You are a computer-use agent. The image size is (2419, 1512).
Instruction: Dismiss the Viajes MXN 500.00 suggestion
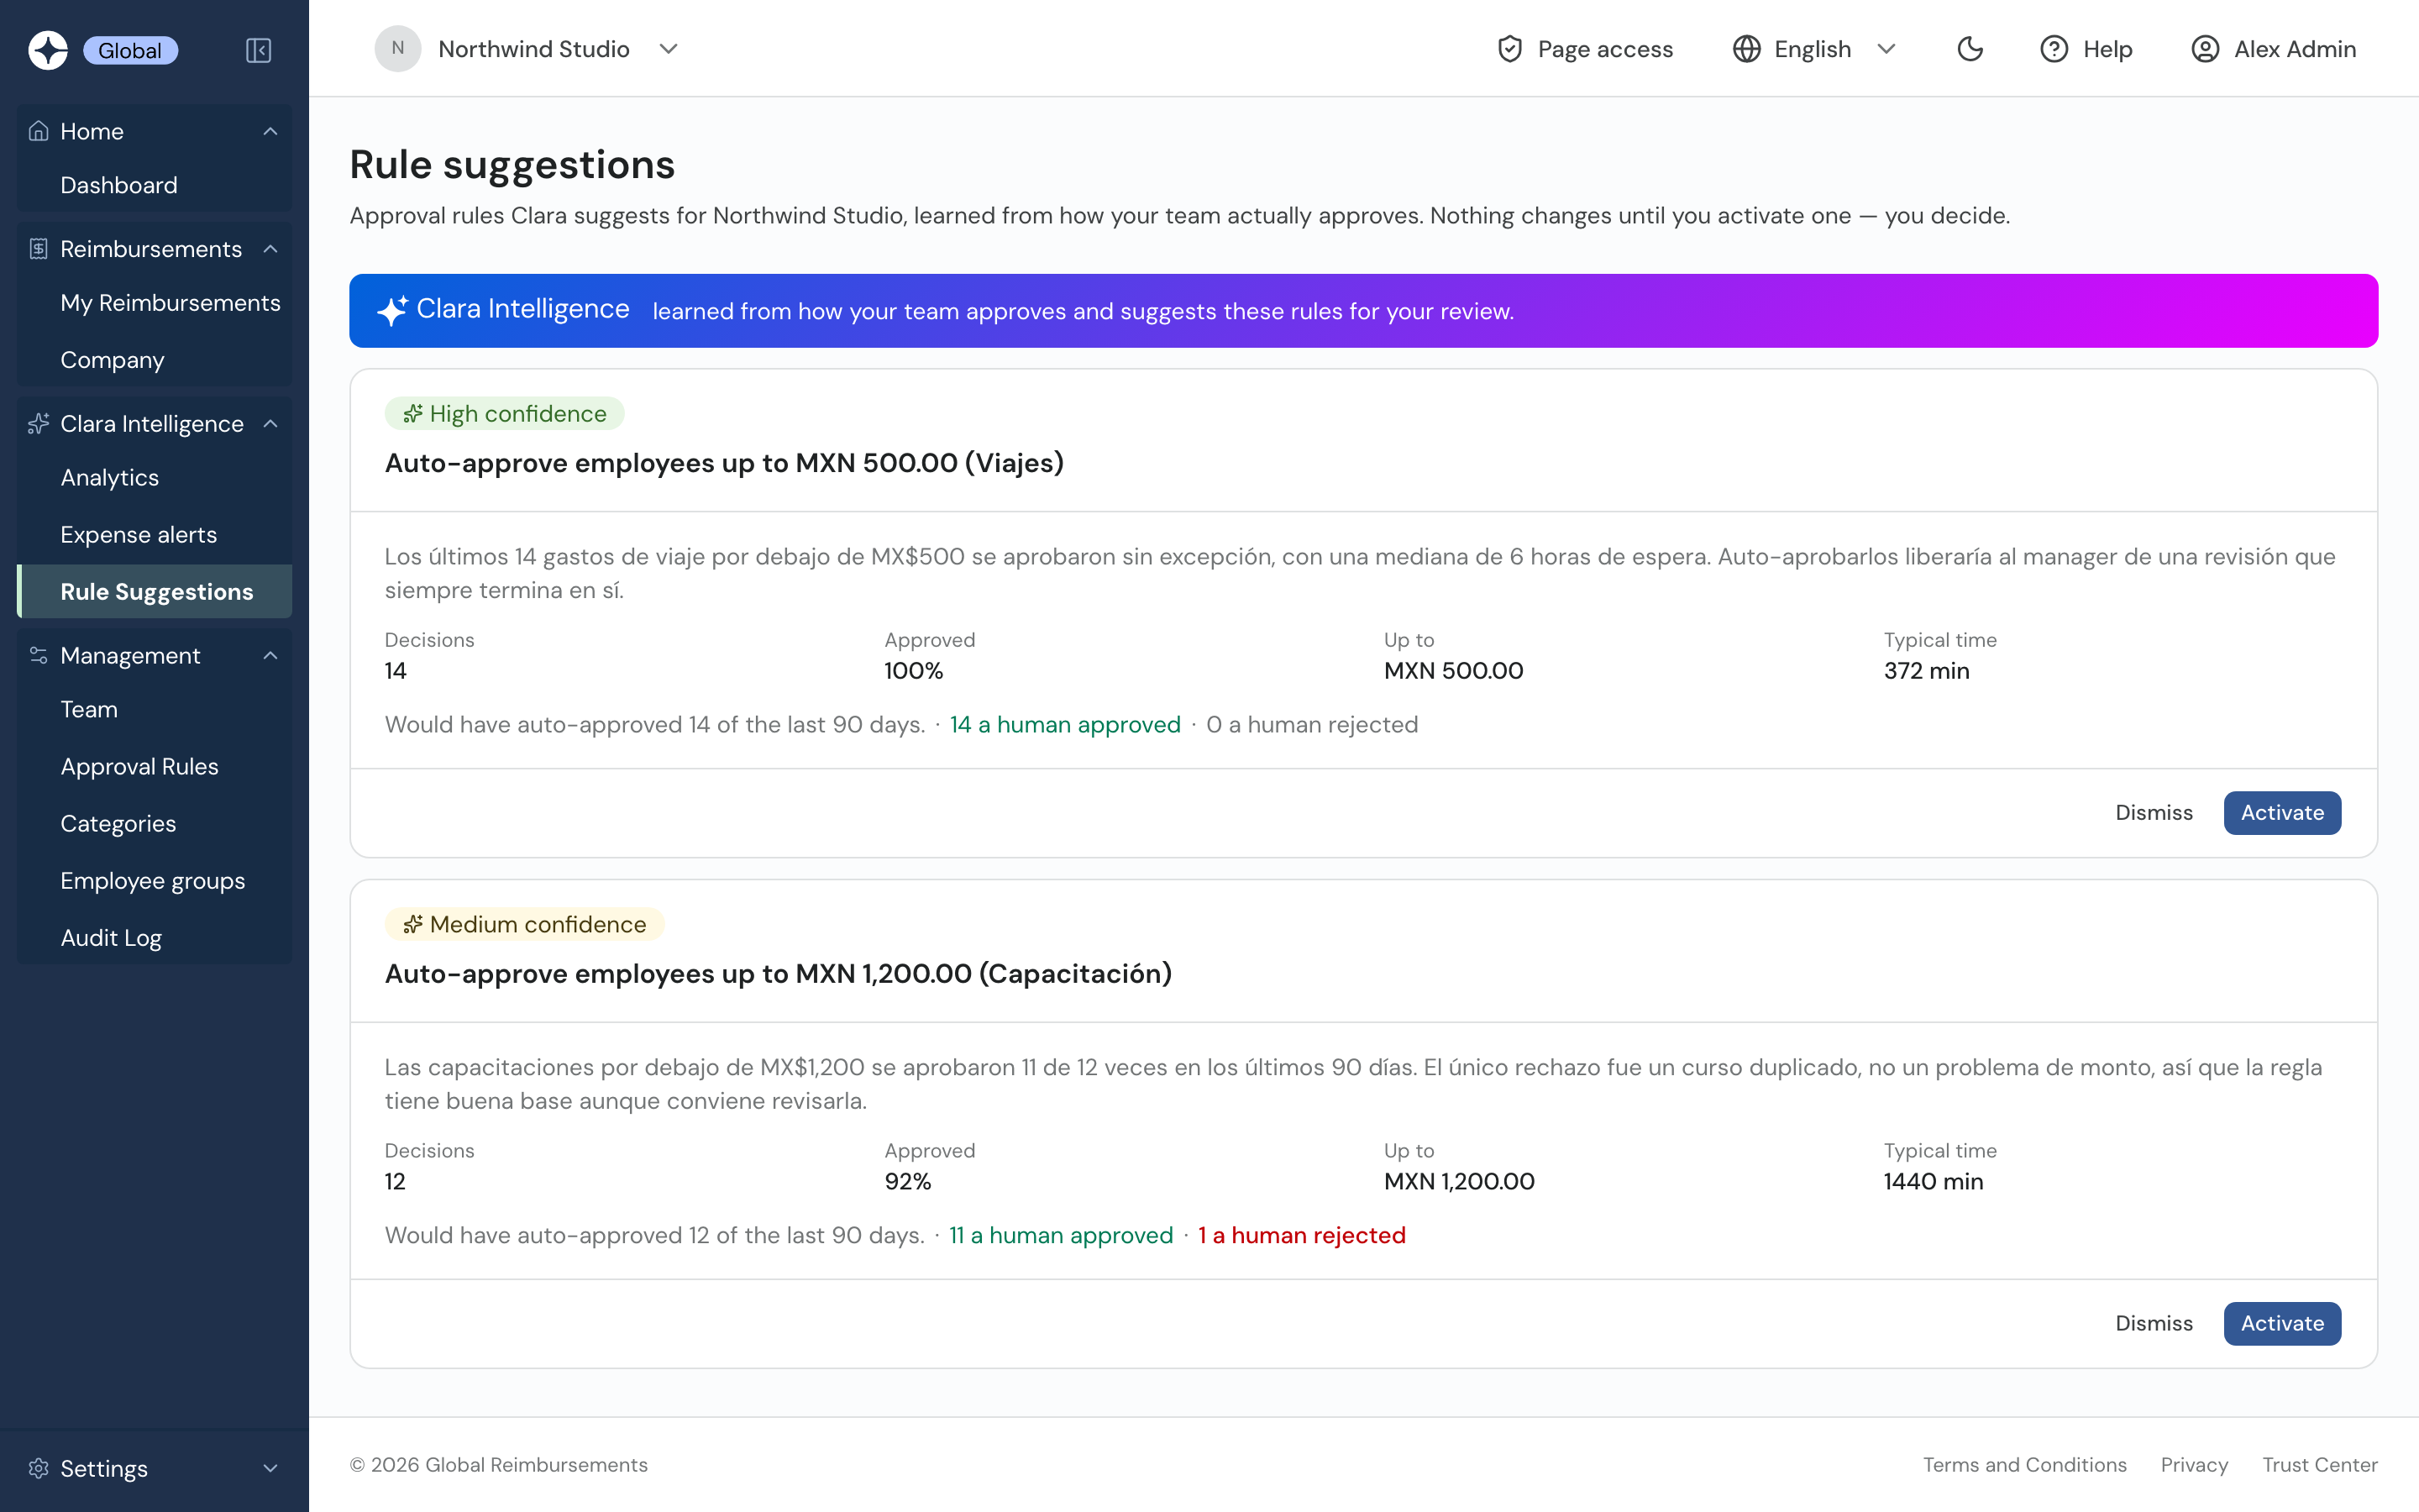click(2154, 813)
